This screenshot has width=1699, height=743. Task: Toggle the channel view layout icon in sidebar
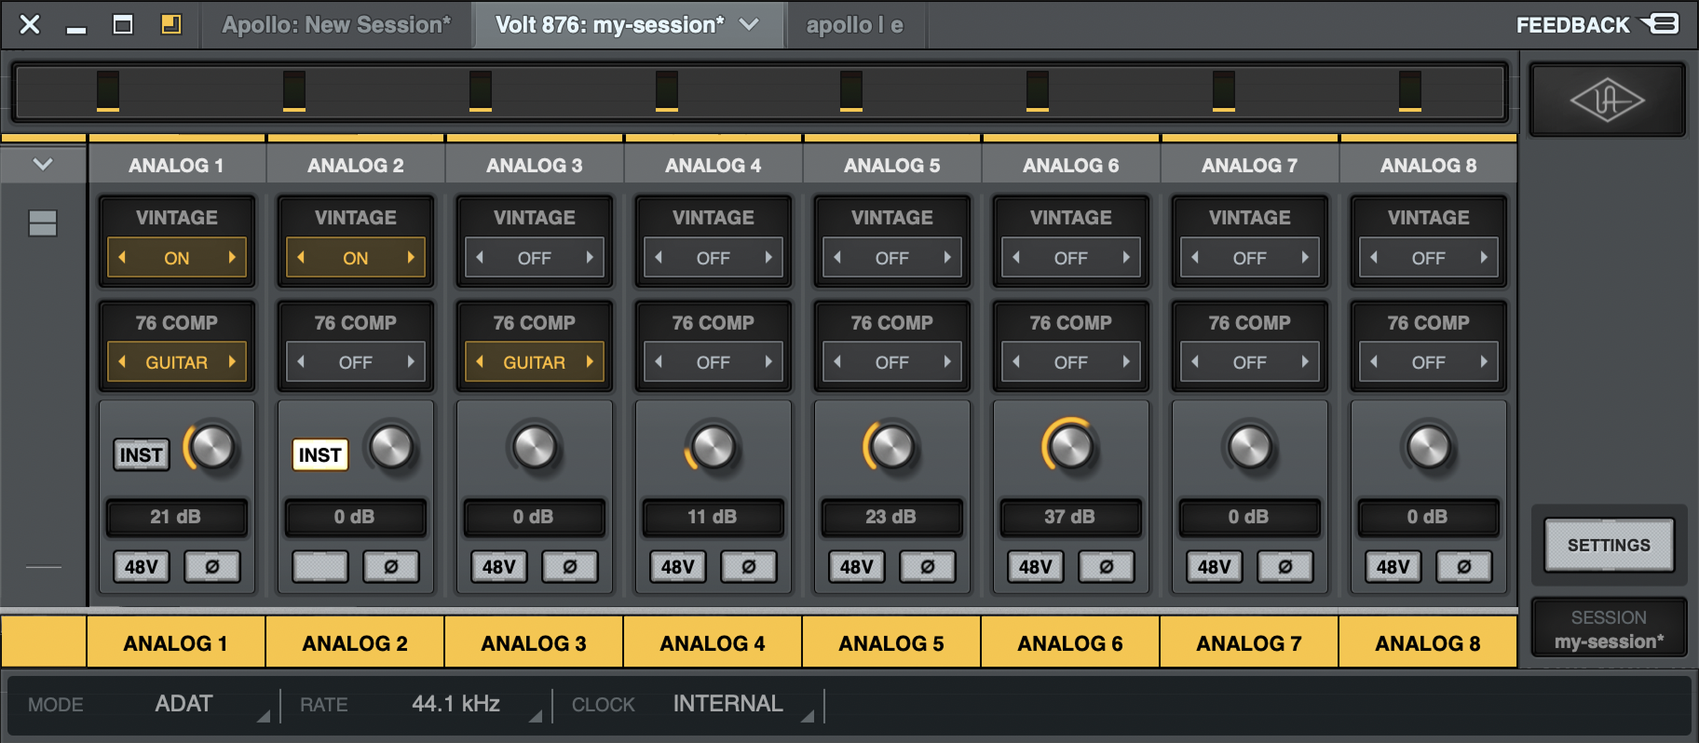coord(43,223)
